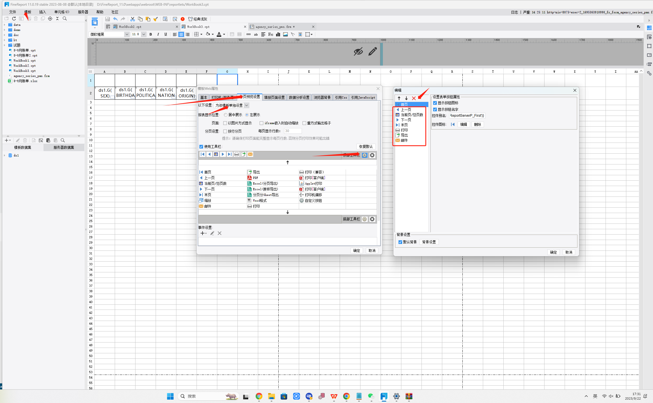Click the insert chart icon in the toolbar

coord(278,34)
